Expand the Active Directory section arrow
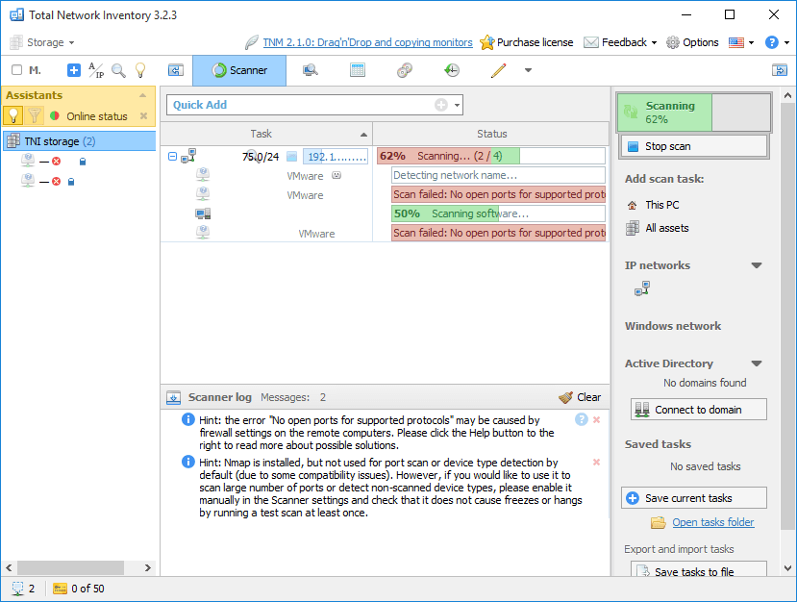This screenshot has width=797, height=602. coord(757,364)
